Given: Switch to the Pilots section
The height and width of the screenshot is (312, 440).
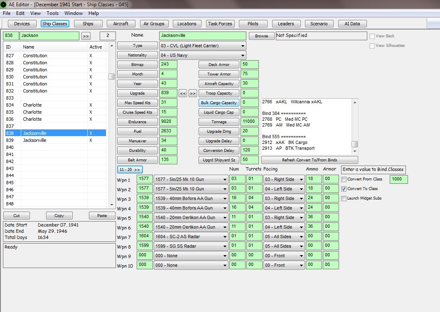Looking at the screenshot, I should click(253, 24).
